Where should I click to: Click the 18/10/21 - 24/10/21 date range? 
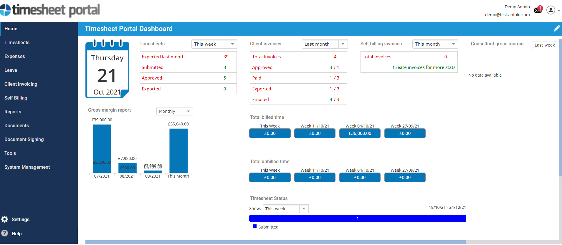pos(447,207)
